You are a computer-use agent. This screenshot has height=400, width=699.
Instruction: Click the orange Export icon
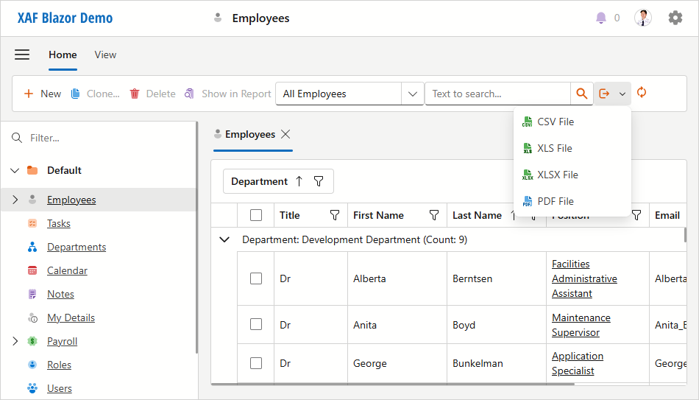coord(604,94)
